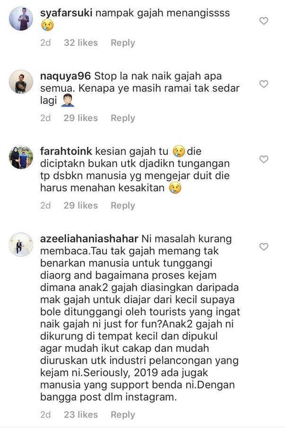Open azeeliahaniashahar's profile avatar
Image resolution: width=285 pixels, height=428 pixels.
click(x=21, y=245)
